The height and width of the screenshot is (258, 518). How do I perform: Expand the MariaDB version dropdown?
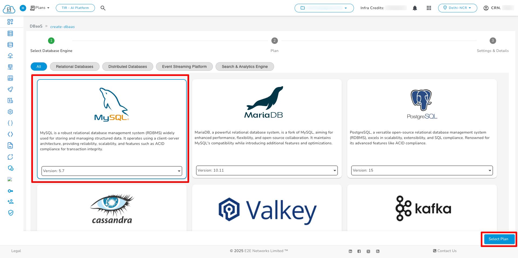[267, 170]
